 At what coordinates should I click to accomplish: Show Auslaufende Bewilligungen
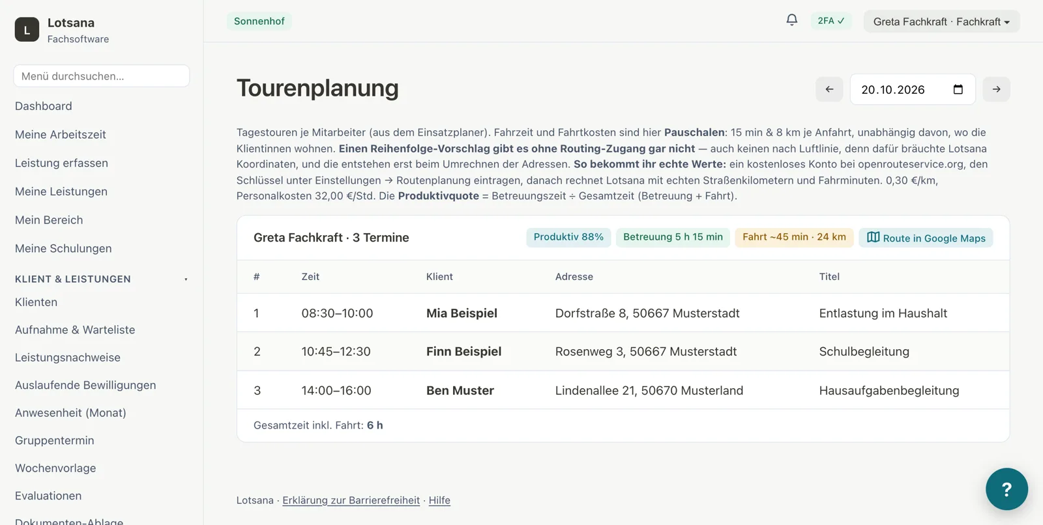(85, 385)
